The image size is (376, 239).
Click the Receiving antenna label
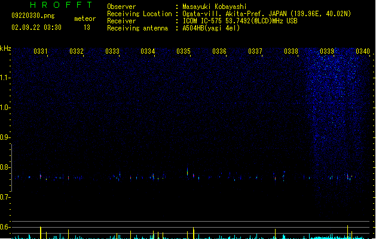tap(137, 28)
